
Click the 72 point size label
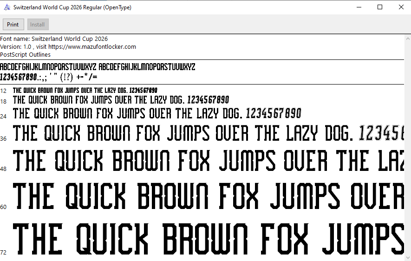click(x=4, y=253)
